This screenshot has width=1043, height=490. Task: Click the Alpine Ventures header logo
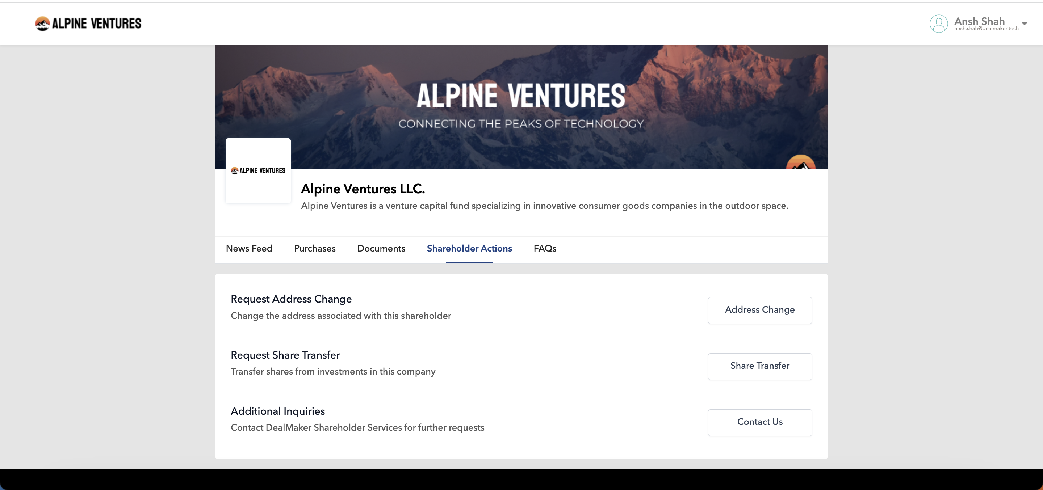pyautogui.click(x=88, y=24)
